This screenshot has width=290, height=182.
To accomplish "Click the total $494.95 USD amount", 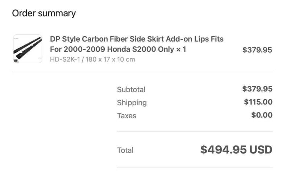I will (x=236, y=149).
